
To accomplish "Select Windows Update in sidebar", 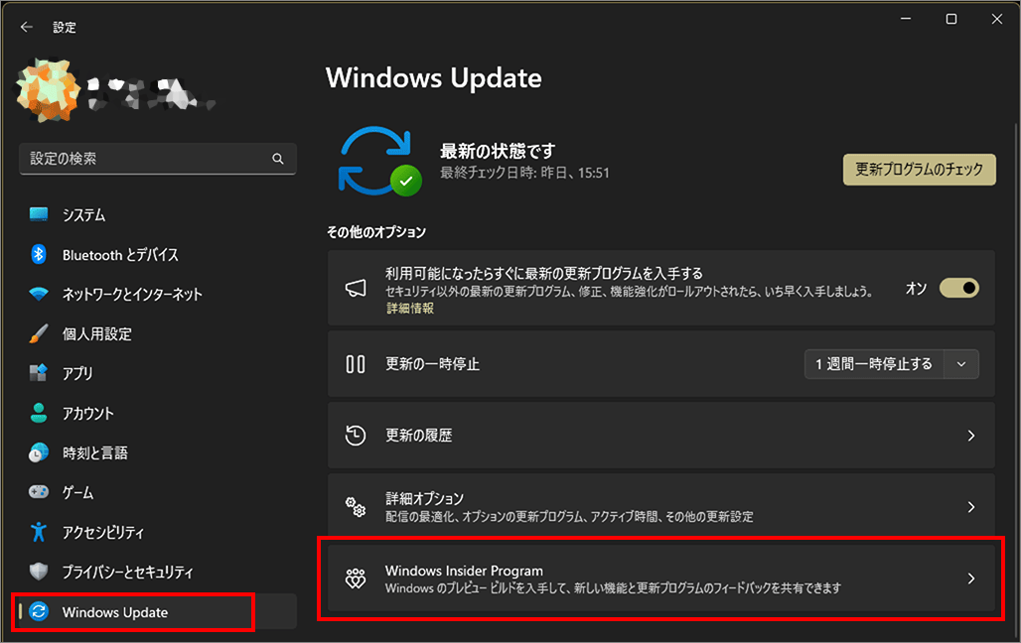I will click(158, 612).
